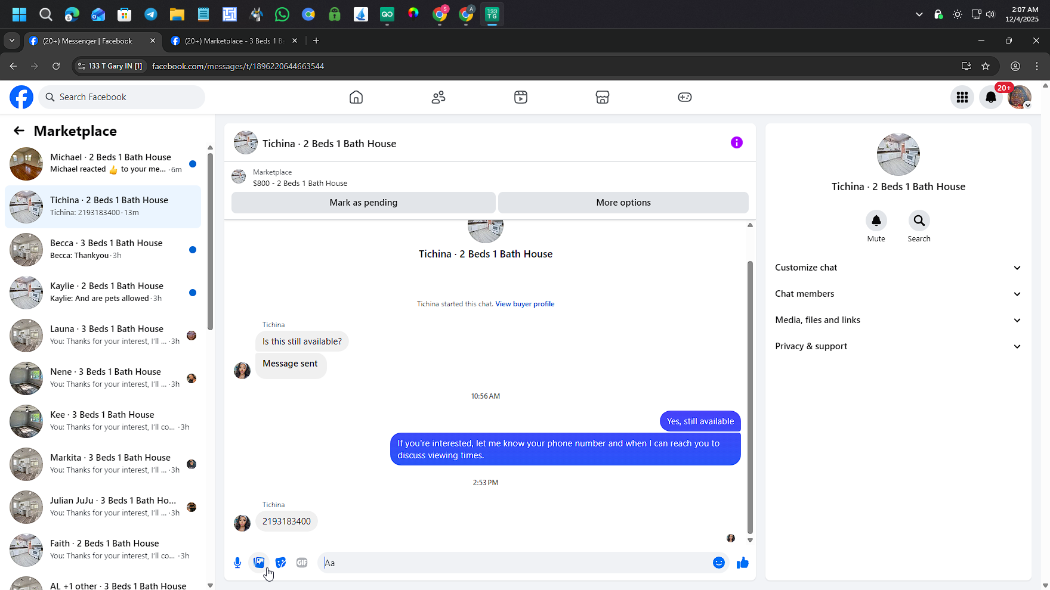Expand Chat members section

[x=898, y=294]
